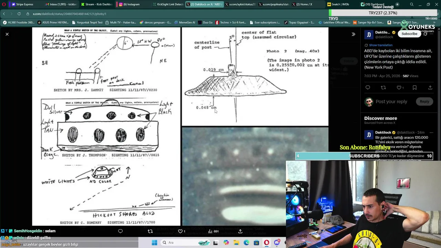Click the repost icon in the tweet sidebar
The height and width of the screenshot is (248, 441).
click(x=383, y=87)
